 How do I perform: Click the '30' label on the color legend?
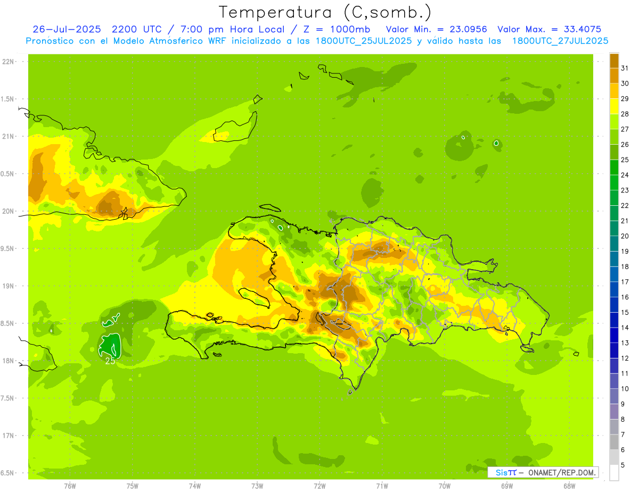(x=625, y=83)
